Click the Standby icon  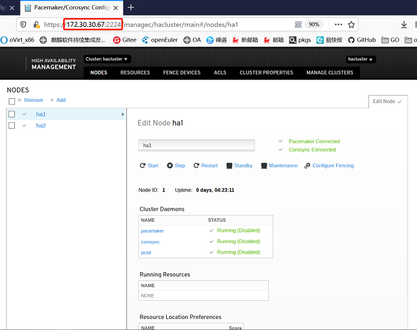(x=229, y=166)
